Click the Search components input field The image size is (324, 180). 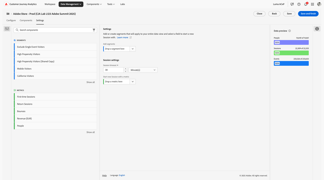coord(54,30)
